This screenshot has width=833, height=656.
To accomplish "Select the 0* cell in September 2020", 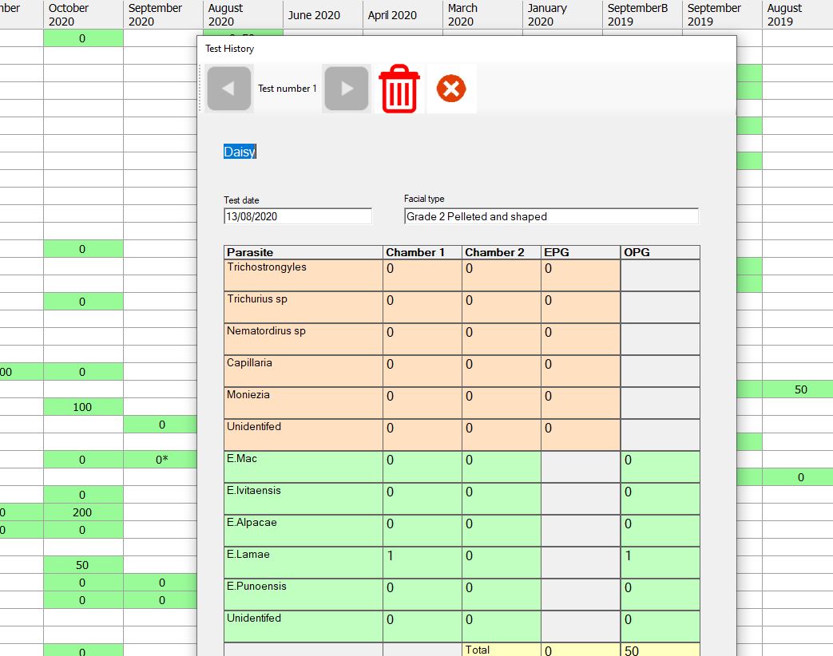I will pos(161,460).
